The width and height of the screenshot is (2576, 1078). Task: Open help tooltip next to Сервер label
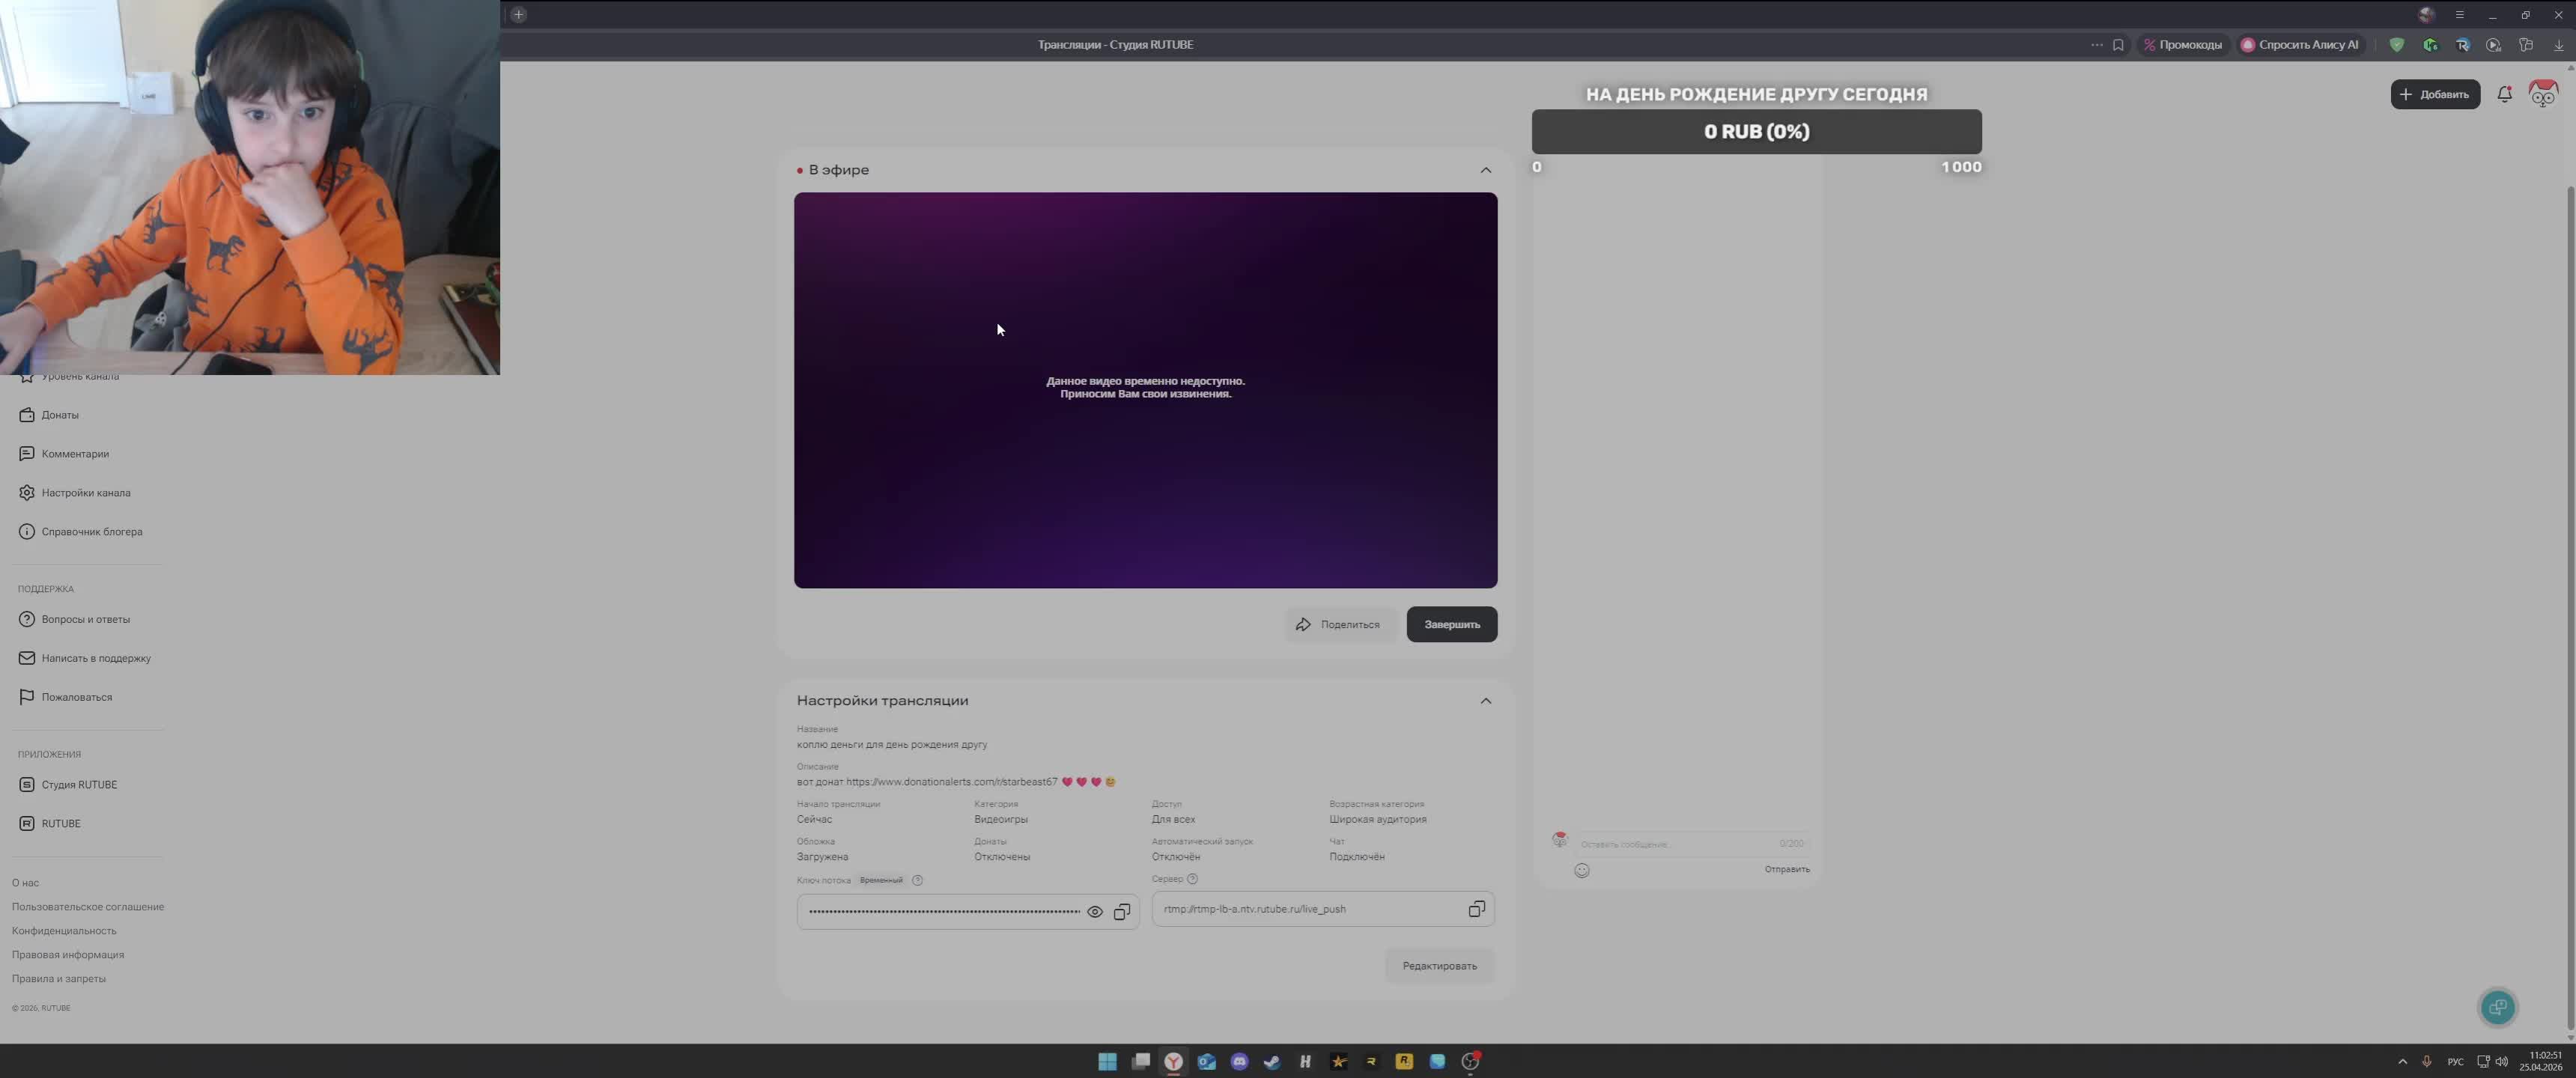(x=1192, y=879)
